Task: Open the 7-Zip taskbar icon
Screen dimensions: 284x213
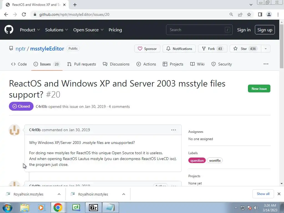Action: 93,207
